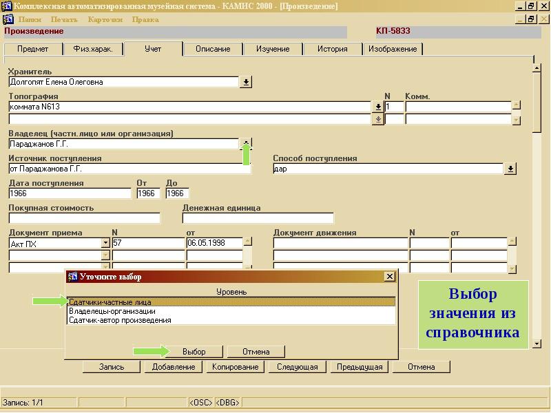The width and height of the screenshot is (551, 413).
Task: Switch to the Изображение tab
Action: [393, 49]
